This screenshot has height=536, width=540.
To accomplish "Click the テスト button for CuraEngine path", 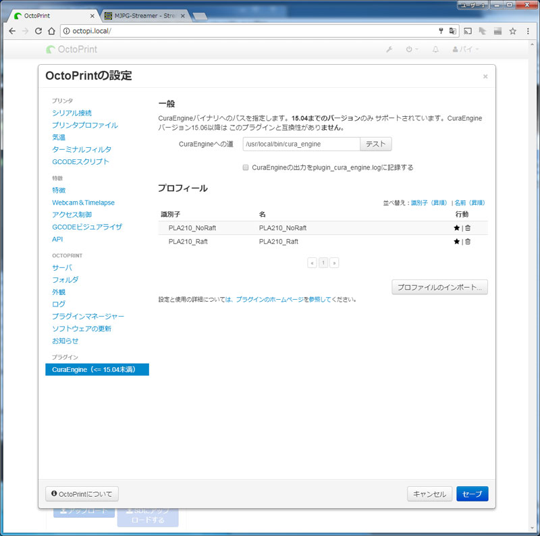I will click(x=376, y=144).
